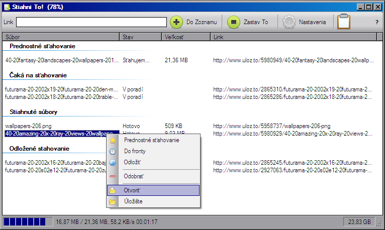
Task: Click the Sťahujem... status cell
Action: pyautogui.click(x=136, y=60)
